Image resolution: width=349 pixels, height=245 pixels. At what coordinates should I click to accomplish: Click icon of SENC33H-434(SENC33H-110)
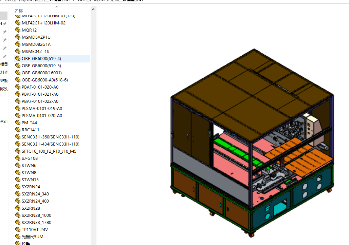tap(18, 144)
